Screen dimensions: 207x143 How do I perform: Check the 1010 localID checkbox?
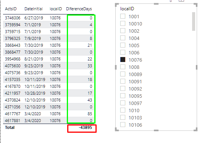123,110
